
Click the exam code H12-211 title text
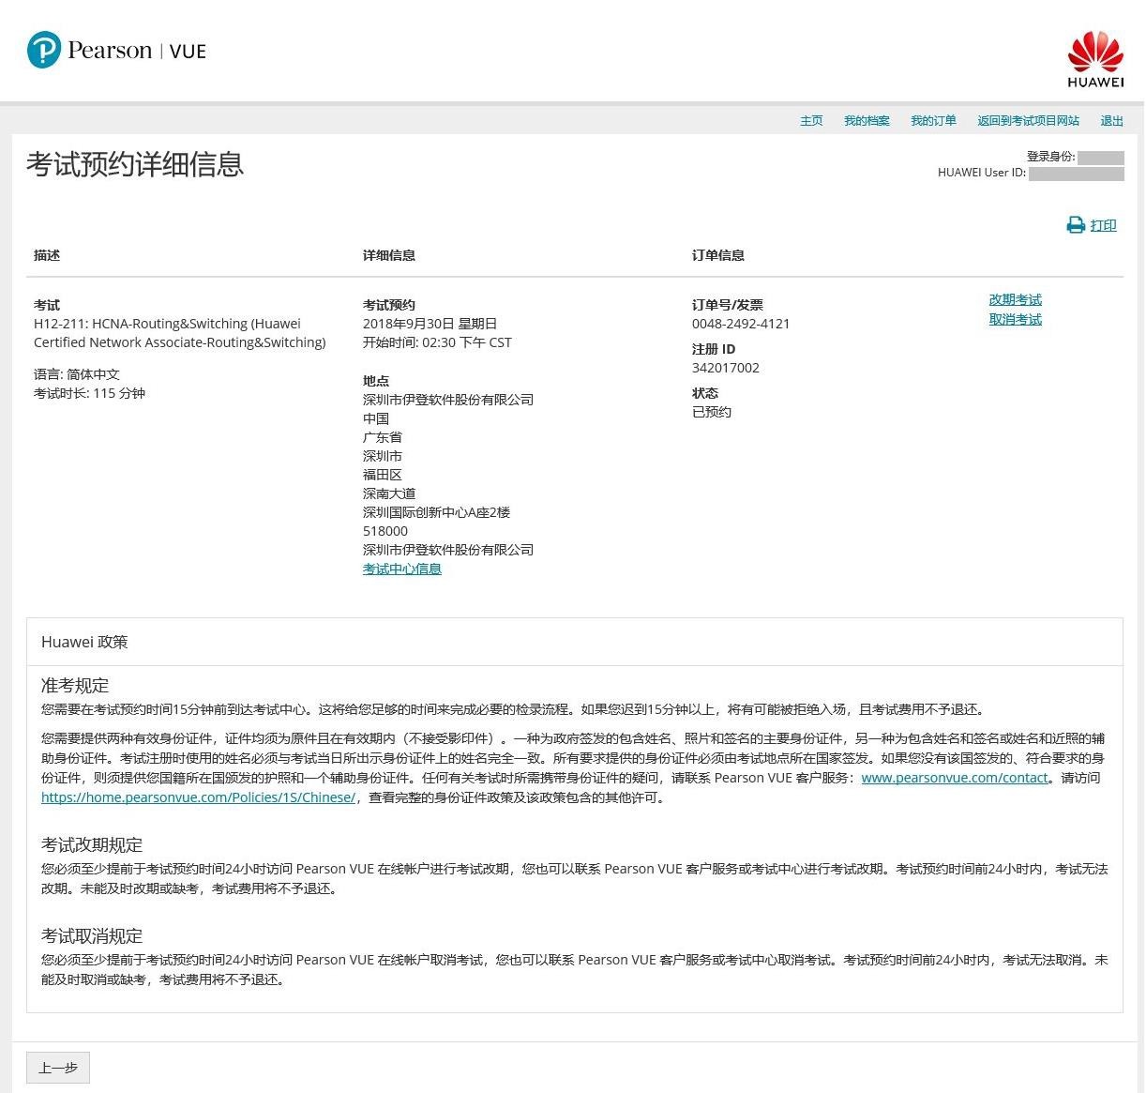[x=180, y=333]
